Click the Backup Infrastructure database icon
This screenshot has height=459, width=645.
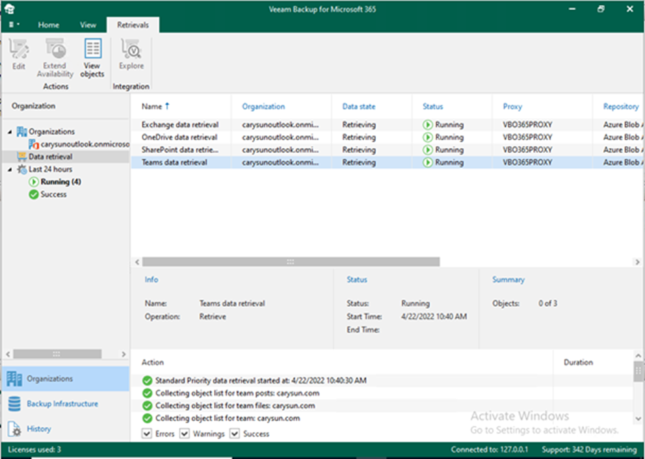(x=14, y=404)
